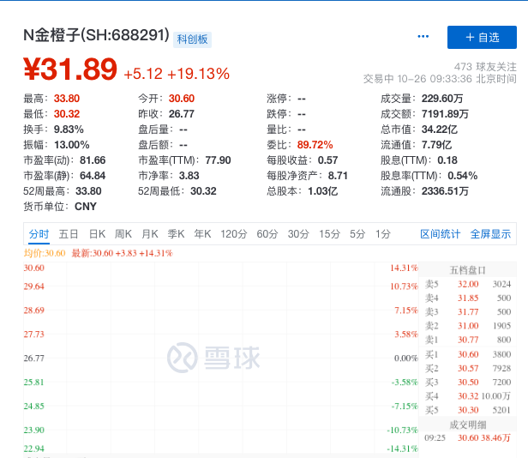The width and height of the screenshot is (528, 458).
Task: Click 总市值 value 34.22亿
Action: coord(440,130)
